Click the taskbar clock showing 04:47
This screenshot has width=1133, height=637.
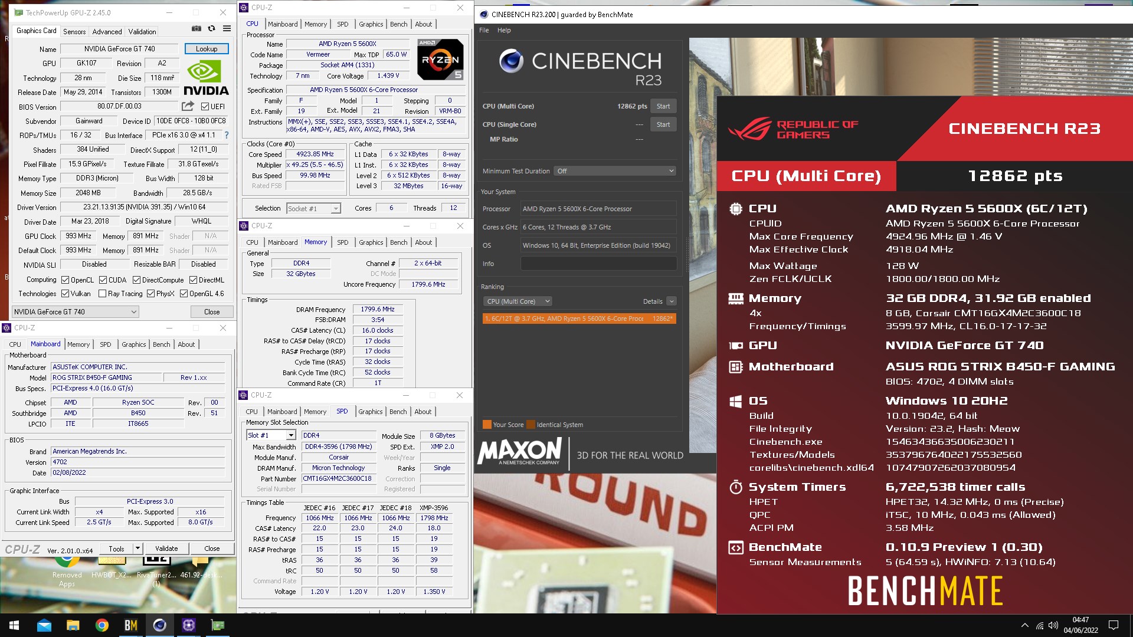(x=1080, y=625)
